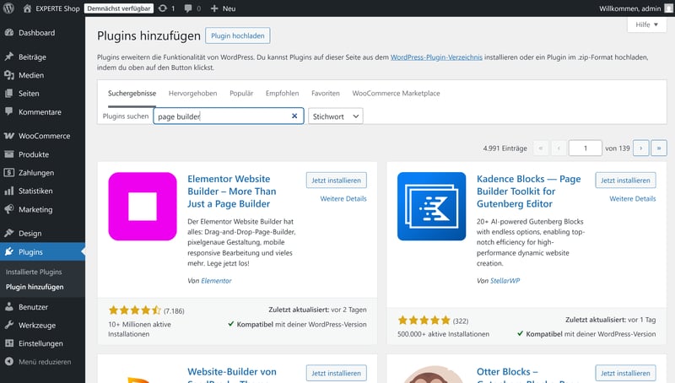This screenshot has height=383, width=675.
Task: Click the Elementor plugin logo
Action: point(143,206)
